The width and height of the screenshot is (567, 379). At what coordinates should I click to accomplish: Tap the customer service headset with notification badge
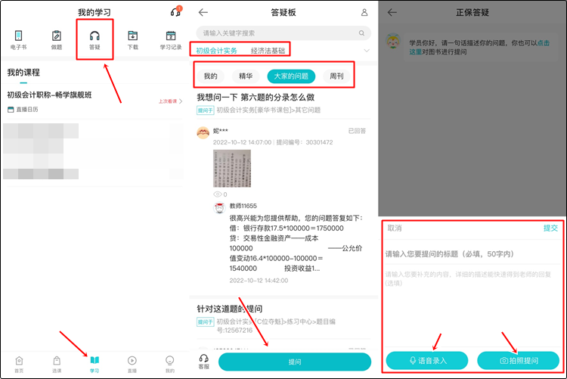tap(176, 11)
